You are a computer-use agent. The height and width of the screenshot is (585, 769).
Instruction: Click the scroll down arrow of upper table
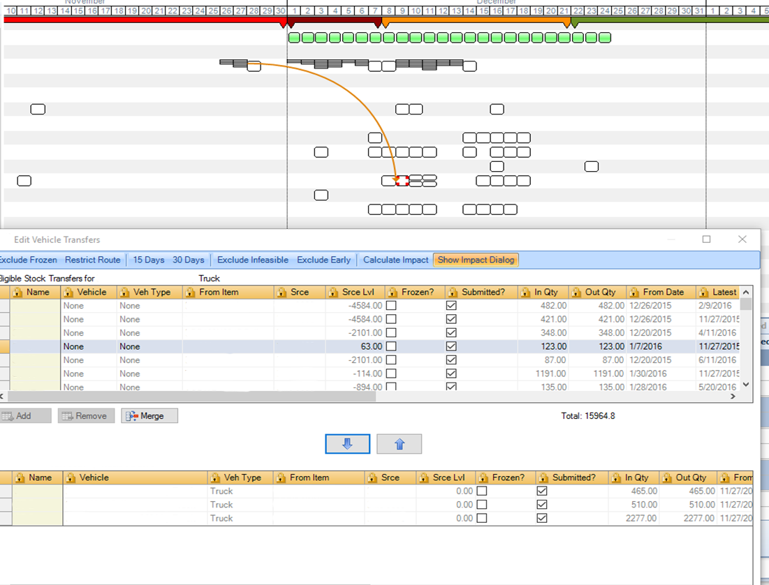746,385
